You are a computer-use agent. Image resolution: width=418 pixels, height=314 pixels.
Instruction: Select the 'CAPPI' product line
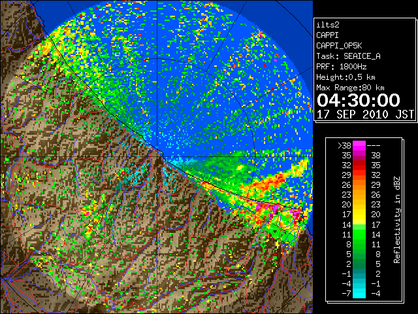[x=327, y=35]
